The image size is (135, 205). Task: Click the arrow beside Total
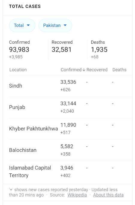(x=28, y=25)
